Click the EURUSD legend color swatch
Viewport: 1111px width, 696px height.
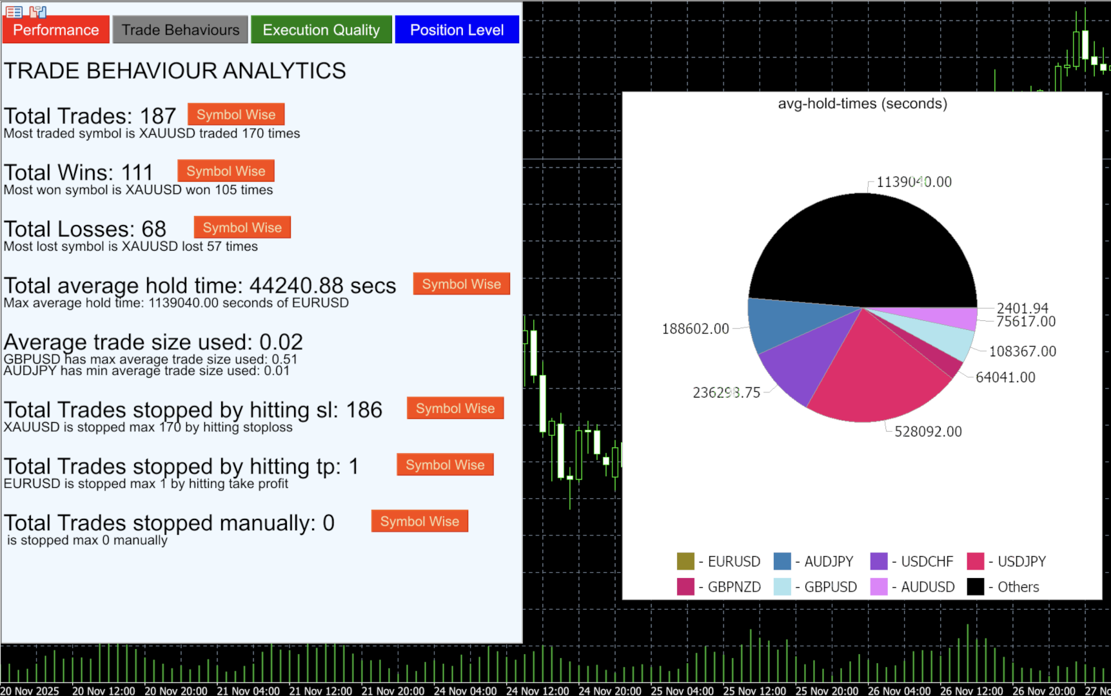click(685, 561)
